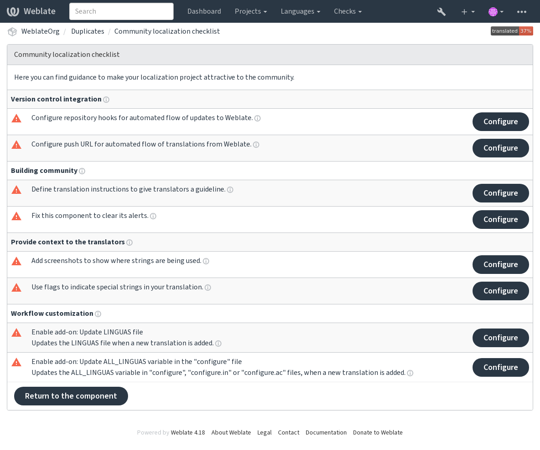
Task: Configure repository hooks
Action: point(500,121)
